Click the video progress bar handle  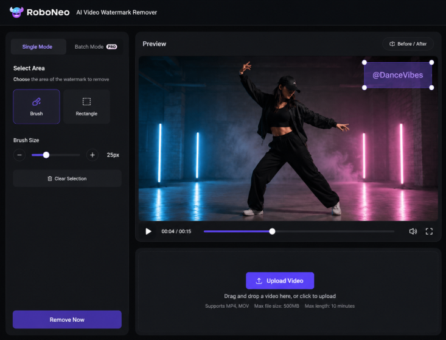(272, 231)
